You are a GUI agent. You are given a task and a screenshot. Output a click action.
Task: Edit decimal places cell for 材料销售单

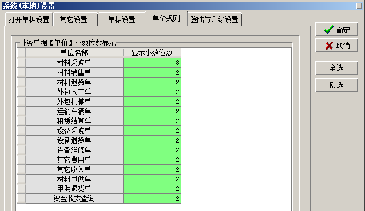pyautogui.click(x=152, y=72)
